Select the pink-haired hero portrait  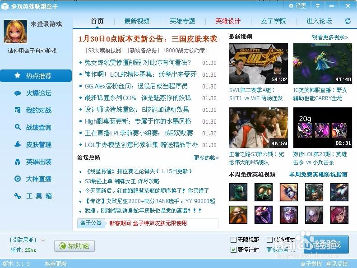pyautogui.click(x=339, y=215)
